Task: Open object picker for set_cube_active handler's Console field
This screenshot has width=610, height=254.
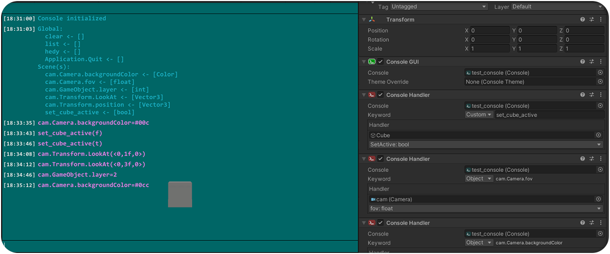Action: (x=600, y=106)
